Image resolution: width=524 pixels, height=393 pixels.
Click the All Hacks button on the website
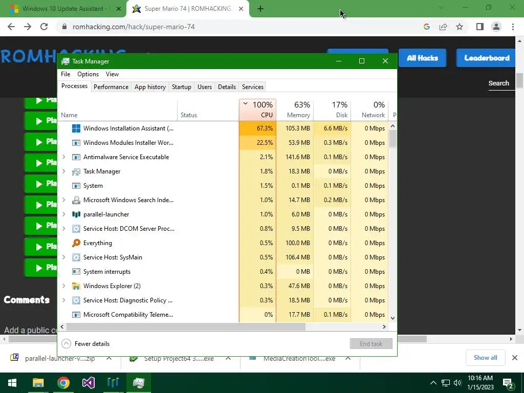[422, 58]
